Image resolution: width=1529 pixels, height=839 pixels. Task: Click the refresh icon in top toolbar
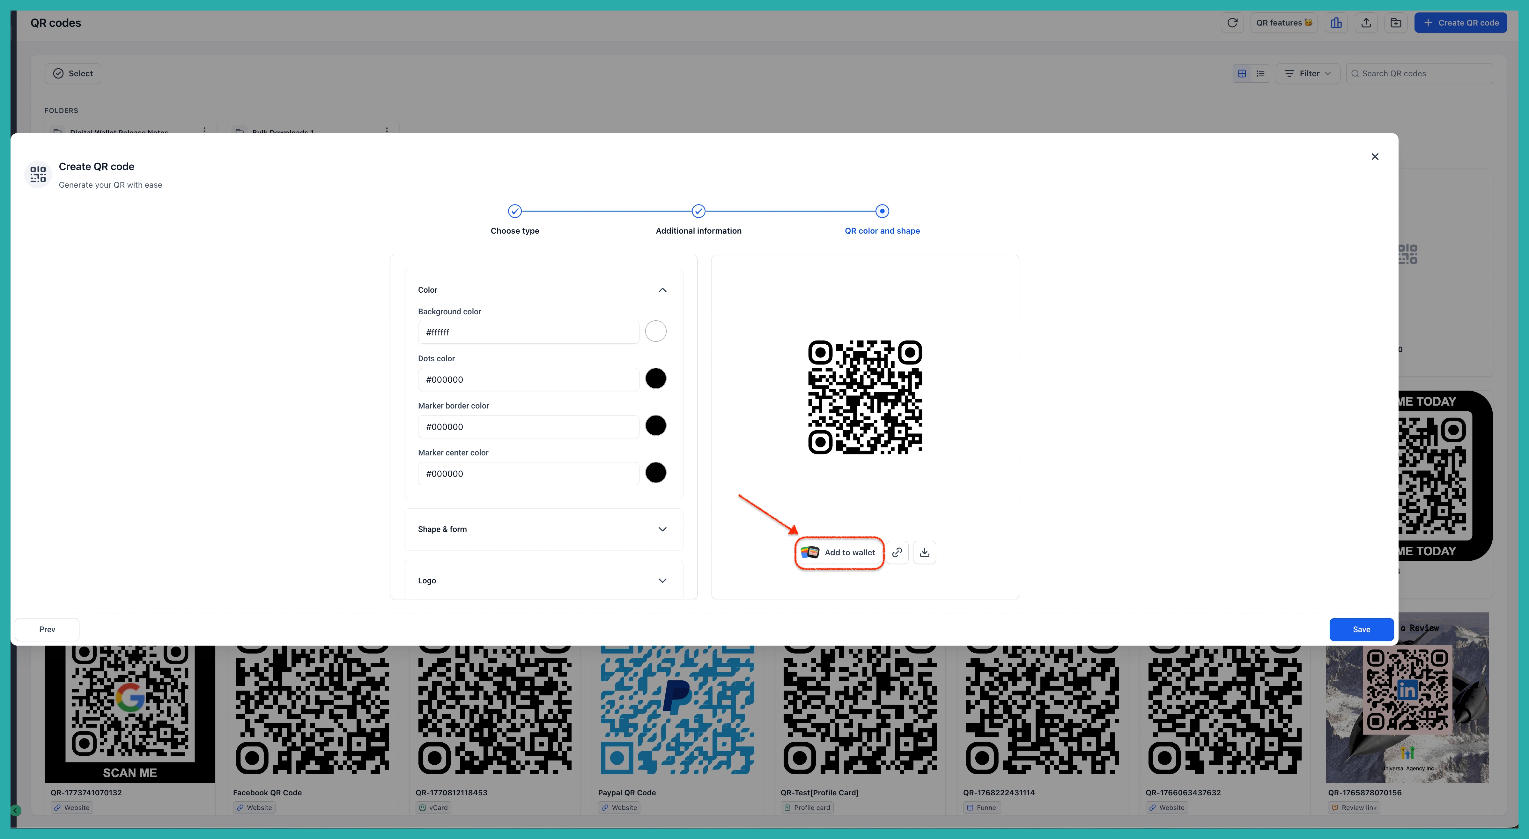[x=1232, y=23]
